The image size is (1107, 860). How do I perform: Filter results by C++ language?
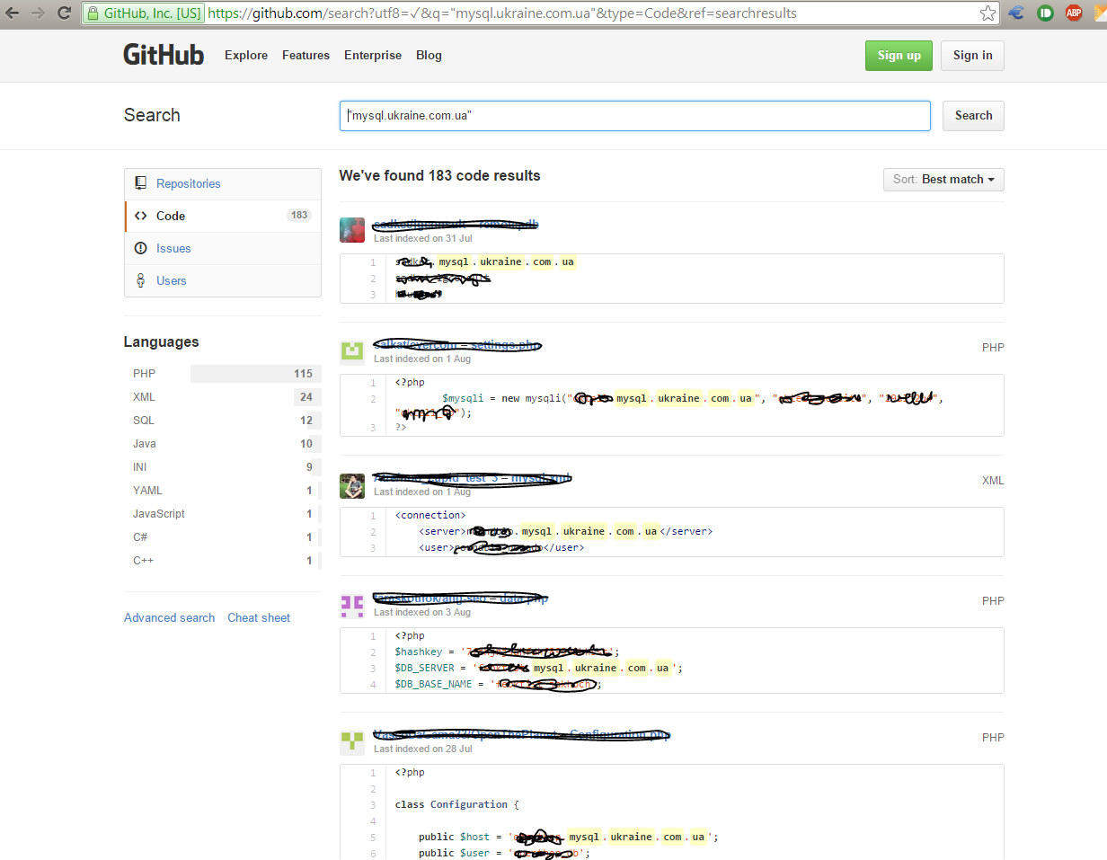pos(223,560)
